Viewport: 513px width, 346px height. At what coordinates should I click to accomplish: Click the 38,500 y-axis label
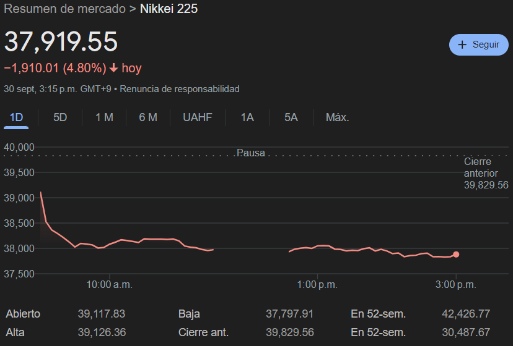pyautogui.click(x=19, y=223)
